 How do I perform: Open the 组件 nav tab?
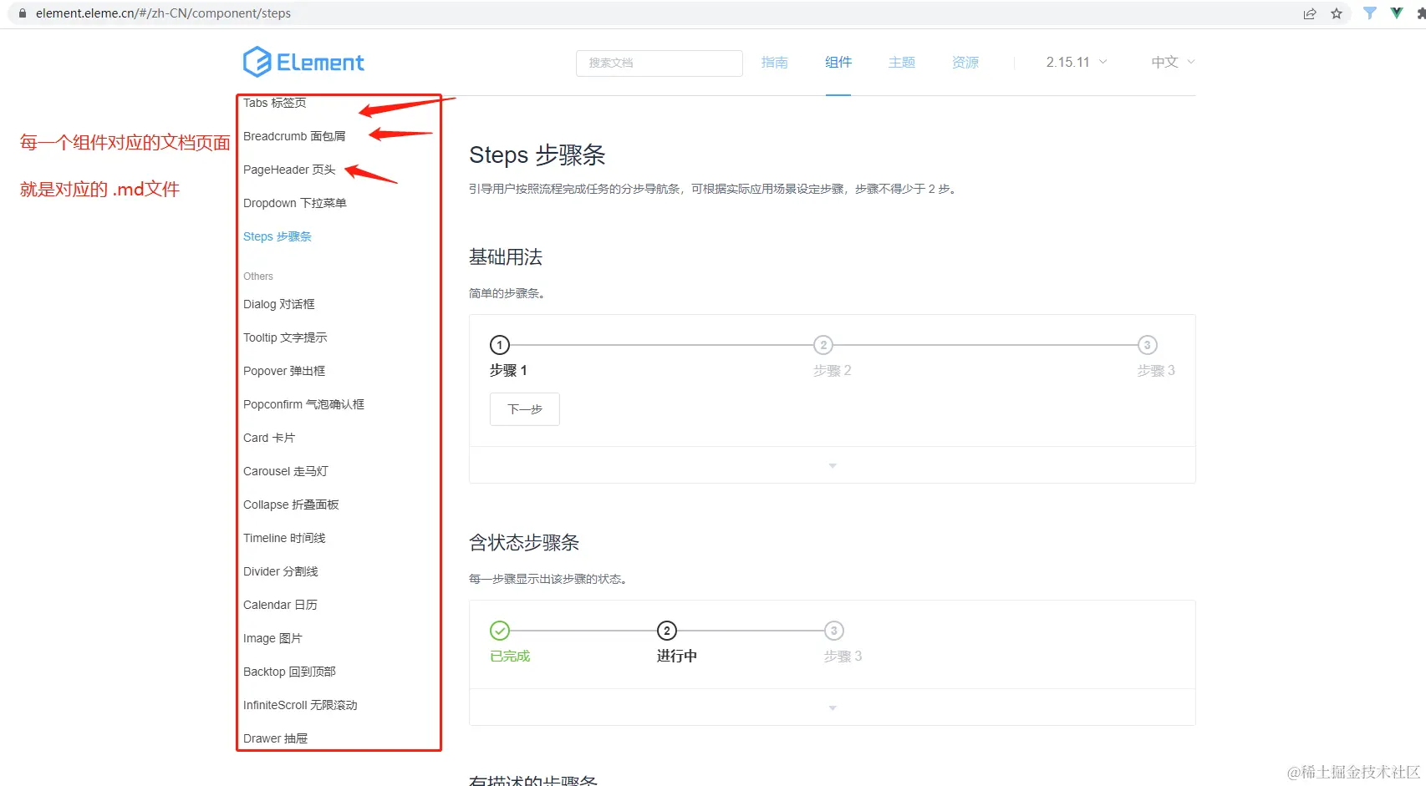(x=838, y=62)
